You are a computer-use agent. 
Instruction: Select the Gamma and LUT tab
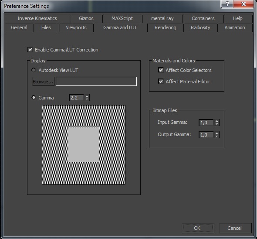(x=120, y=27)
